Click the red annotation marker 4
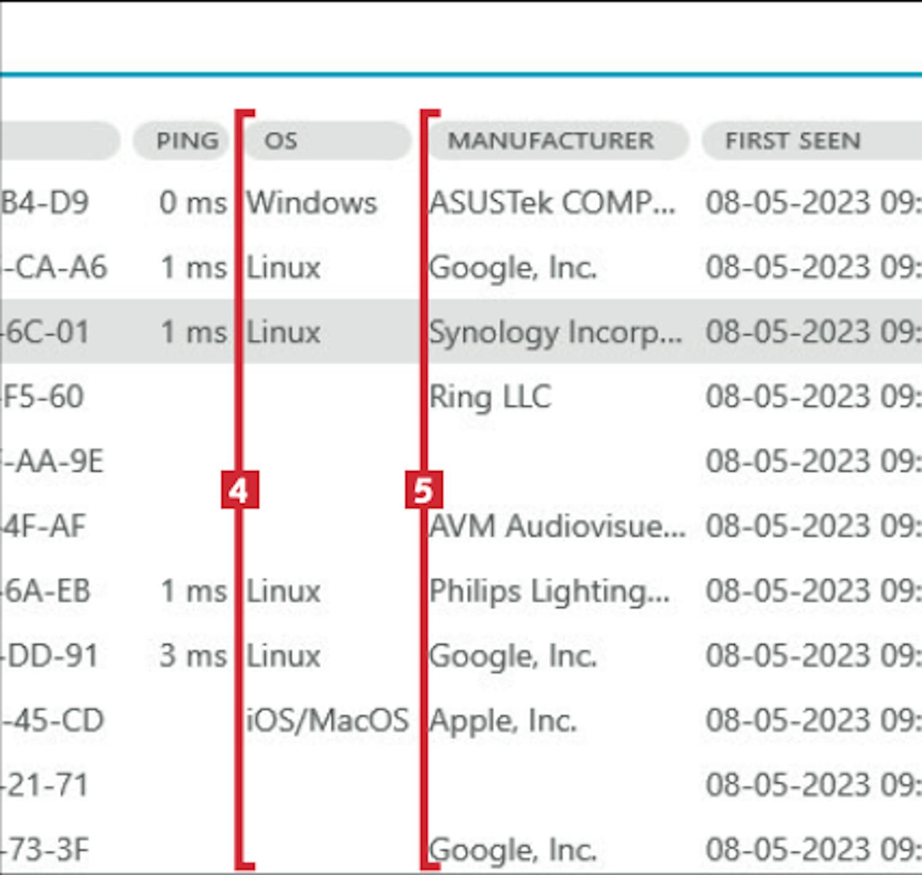Viewport: 922px width, 875px height. (x=240, y=490)
